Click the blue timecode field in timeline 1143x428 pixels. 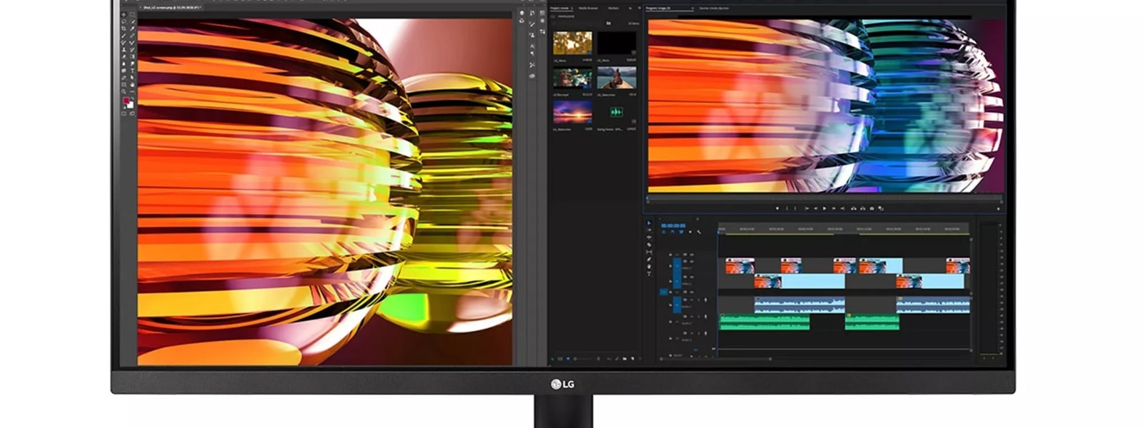coord(673,225)
